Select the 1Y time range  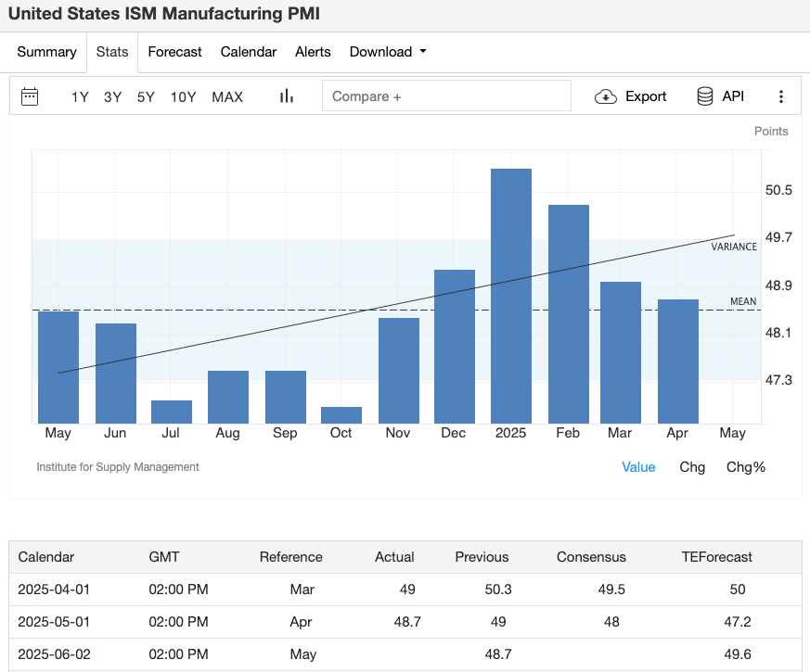click(x=80, y=96)
